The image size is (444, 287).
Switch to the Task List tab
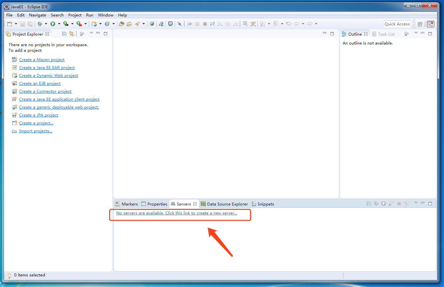[383, 34]
